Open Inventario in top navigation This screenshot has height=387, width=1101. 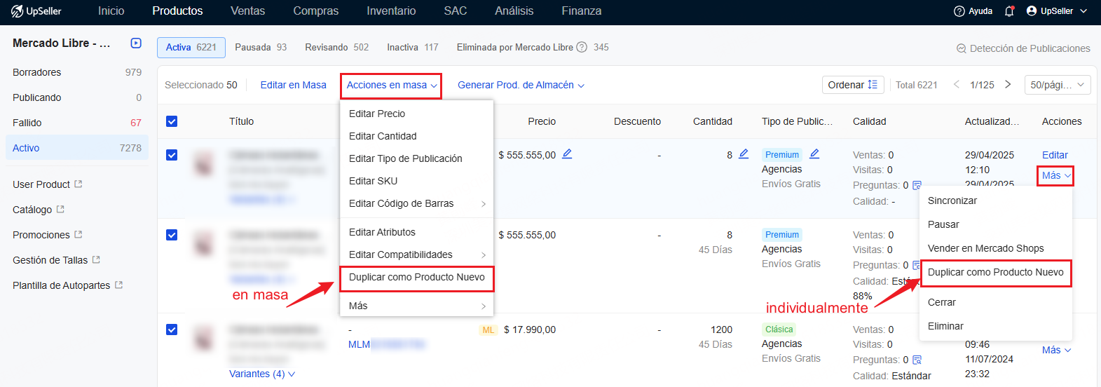tap(391, 11)
